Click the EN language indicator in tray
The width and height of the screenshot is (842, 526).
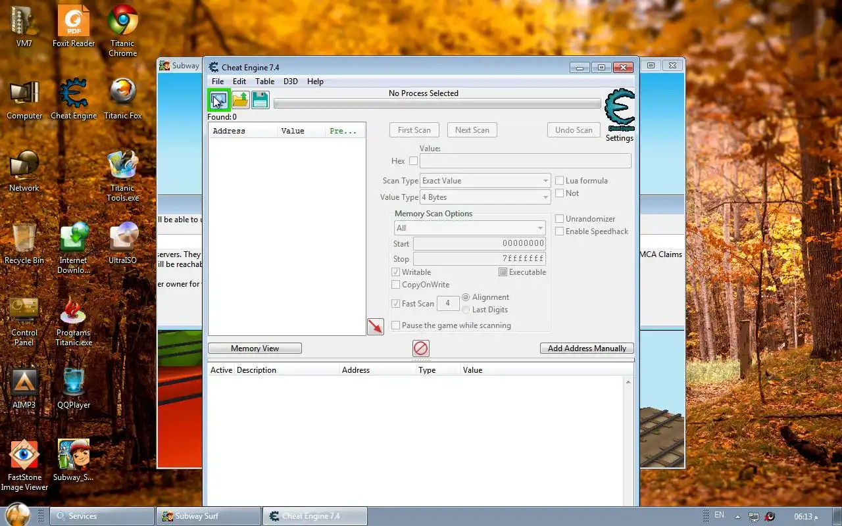click(719, 515)
